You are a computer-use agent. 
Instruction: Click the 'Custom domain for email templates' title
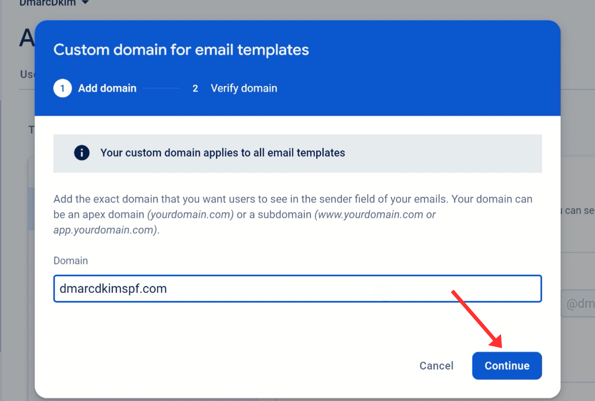[x=181, y=50]
